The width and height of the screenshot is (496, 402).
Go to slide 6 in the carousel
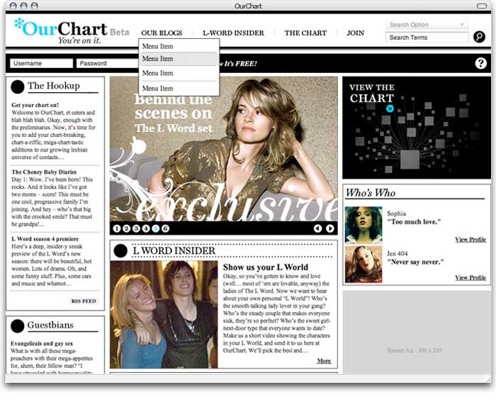tap(165, 228)
